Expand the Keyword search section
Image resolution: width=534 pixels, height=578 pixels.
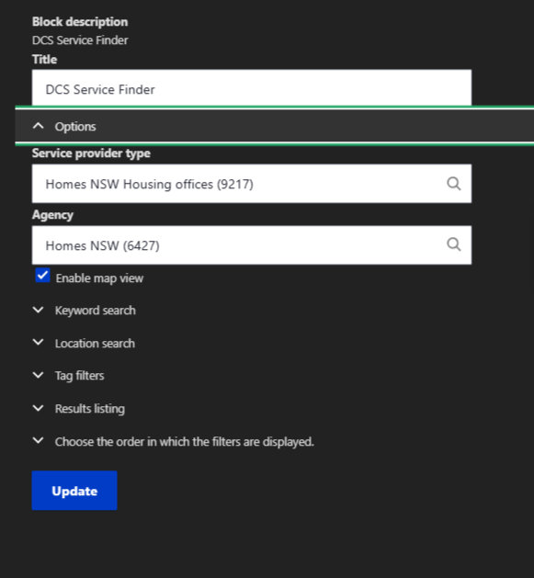84,311
